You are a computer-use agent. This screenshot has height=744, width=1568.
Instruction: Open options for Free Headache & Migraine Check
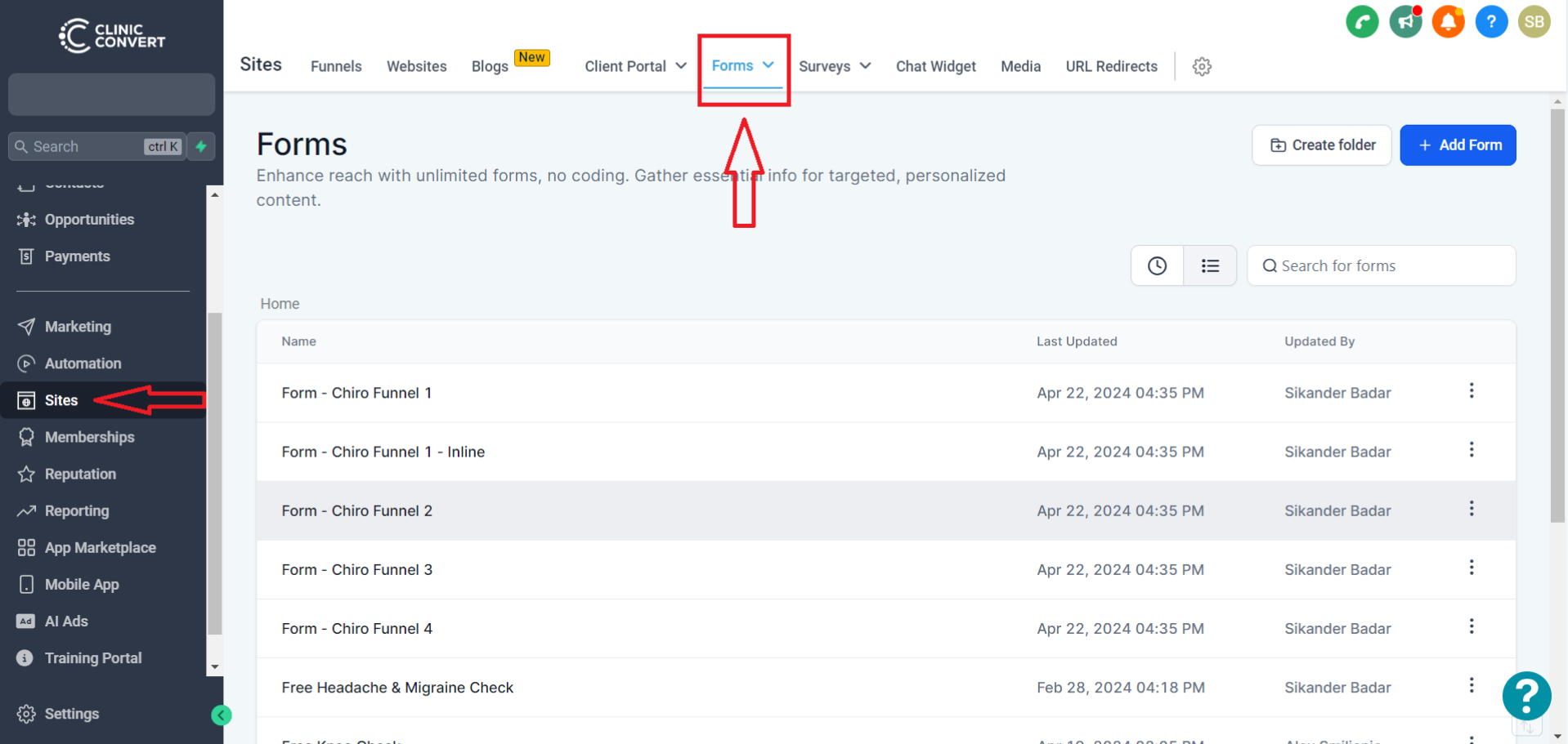point(1472,685)
